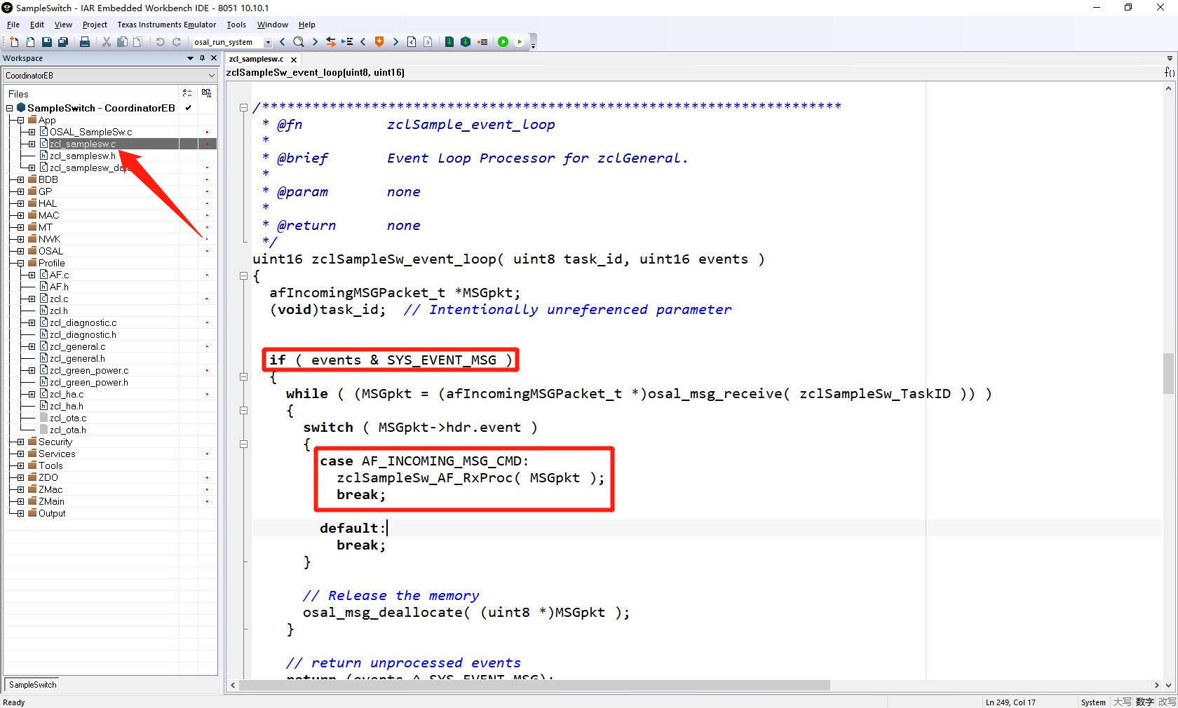Viewport: 1178px width, 708px height.
Task: Expand the HAL folder
Action: pyautogui.click(x=20, y=204)
